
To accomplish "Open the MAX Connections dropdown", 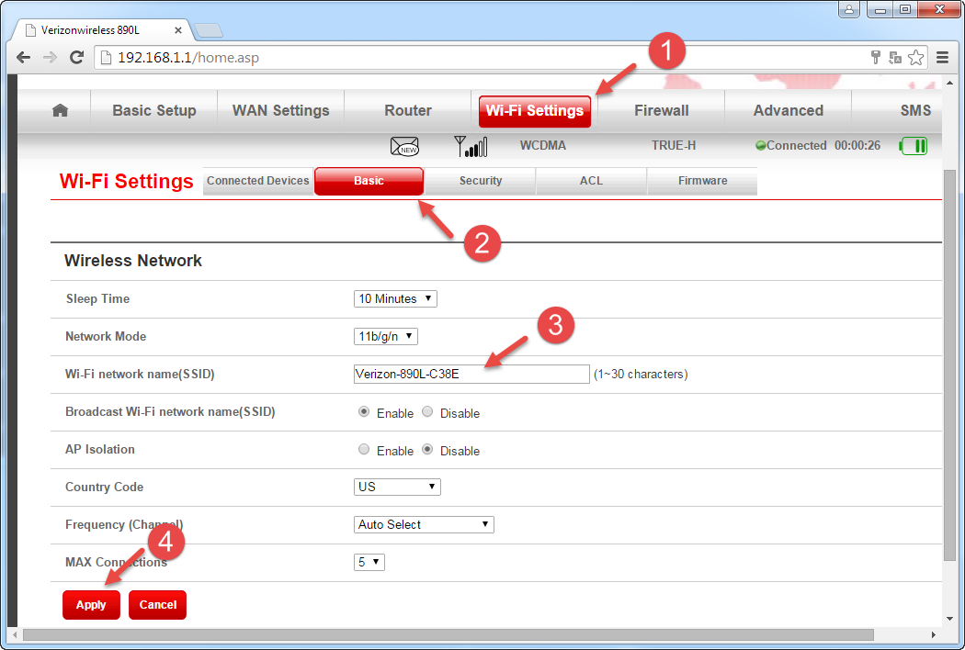I will click(369, 562).
